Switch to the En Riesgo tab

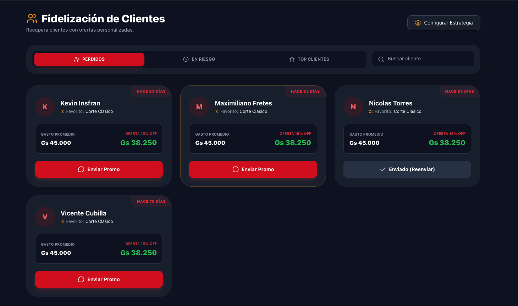[199, 59]
